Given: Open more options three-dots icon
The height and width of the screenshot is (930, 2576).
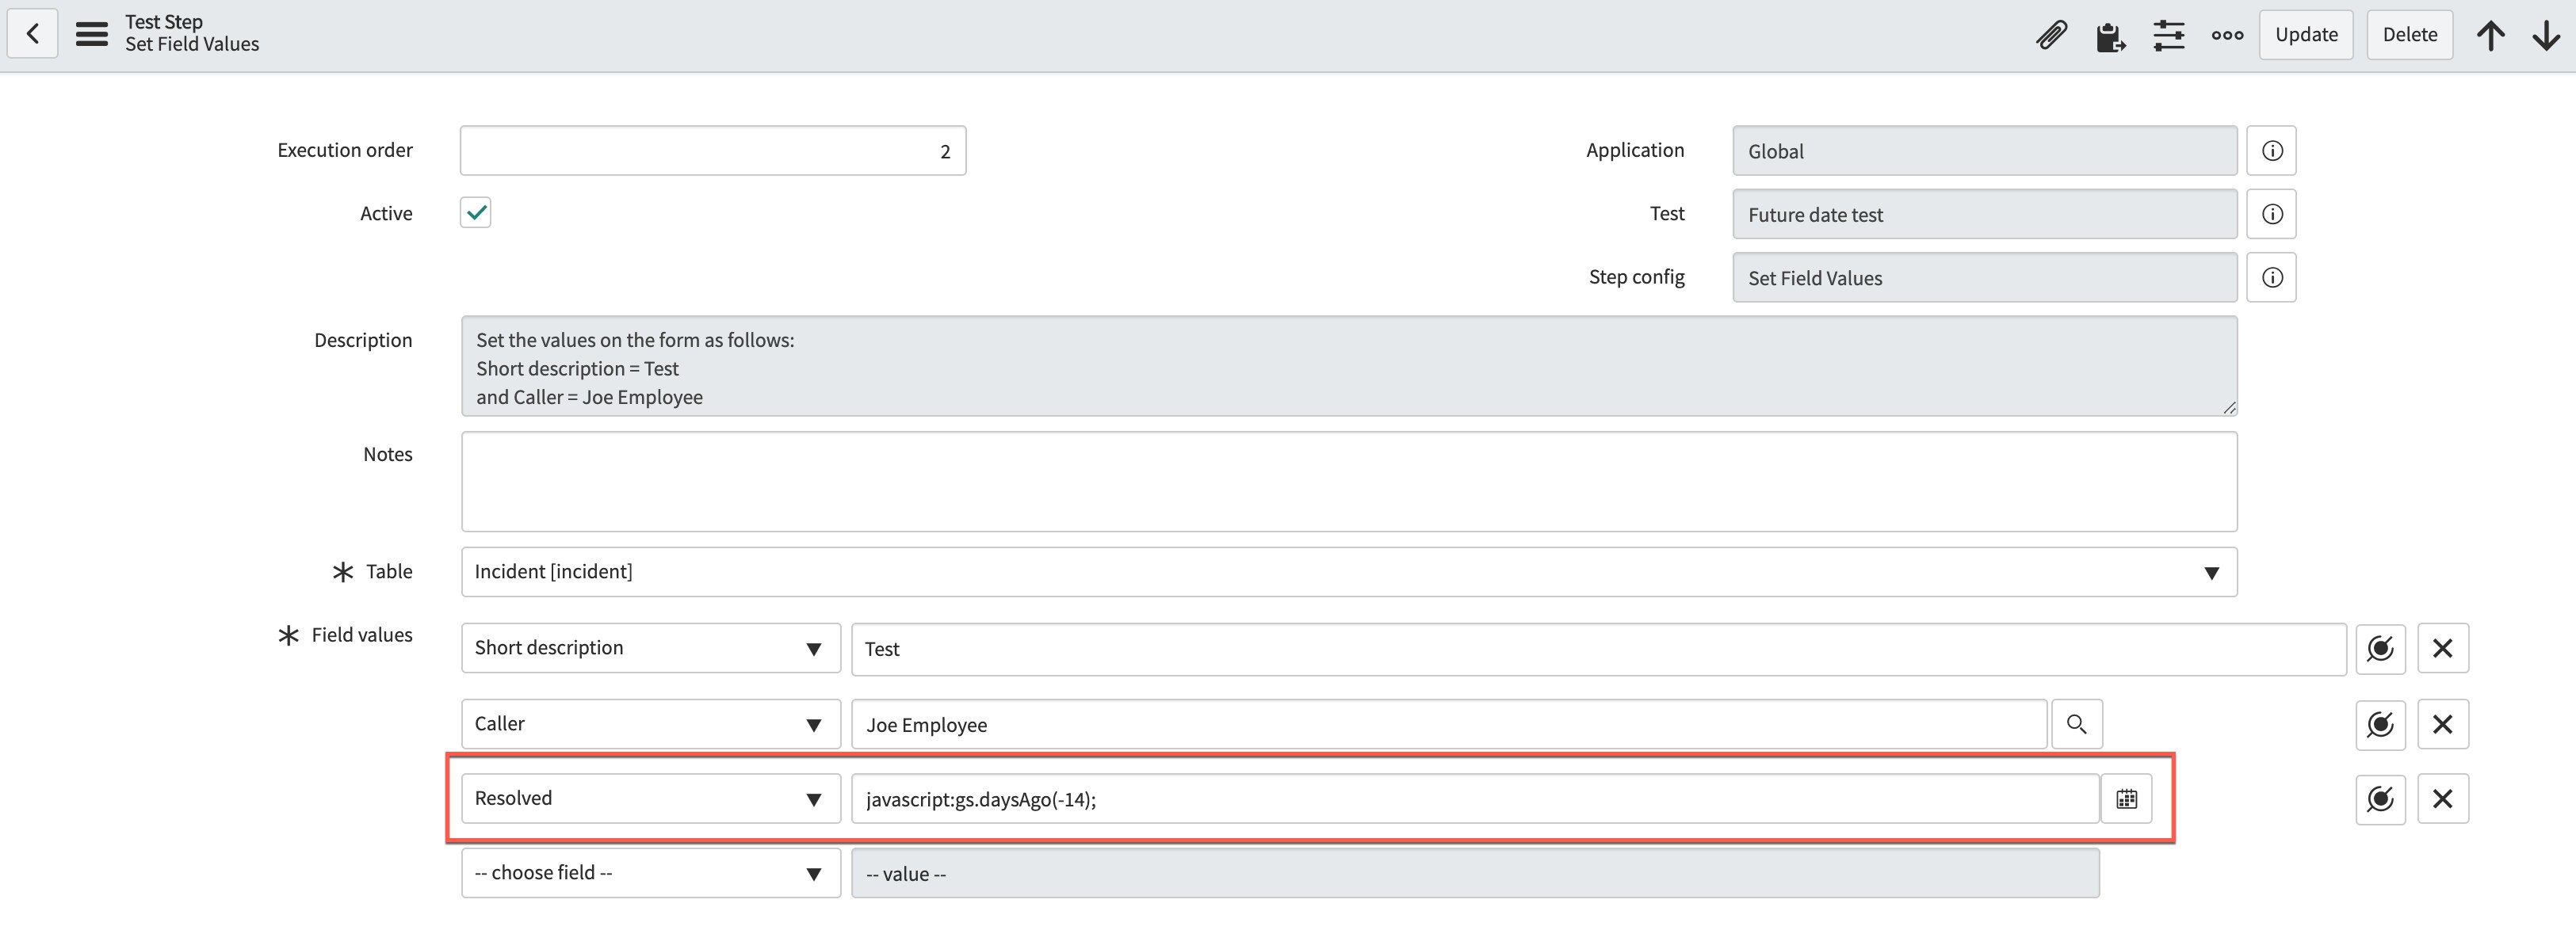Looking at the screenshot, I should click(2227, 35).
